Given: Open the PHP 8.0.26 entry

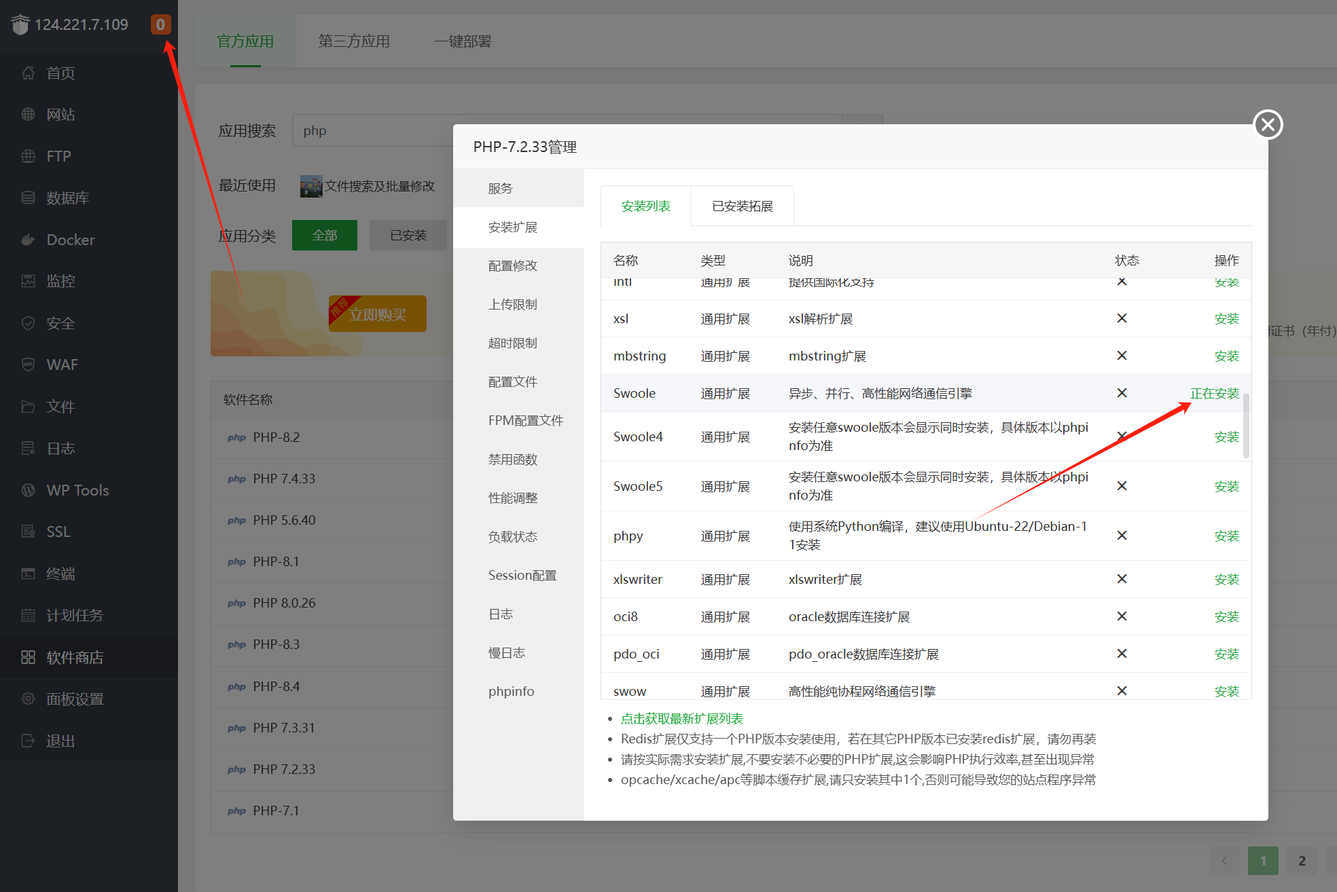Looking at the screenshot, I should tap(284, 603).
